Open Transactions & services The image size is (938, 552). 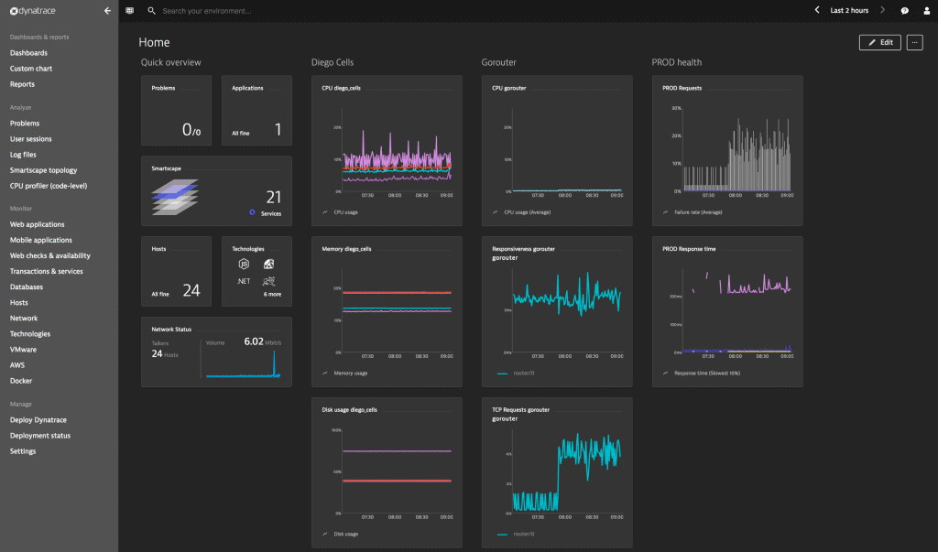[46, 271]
